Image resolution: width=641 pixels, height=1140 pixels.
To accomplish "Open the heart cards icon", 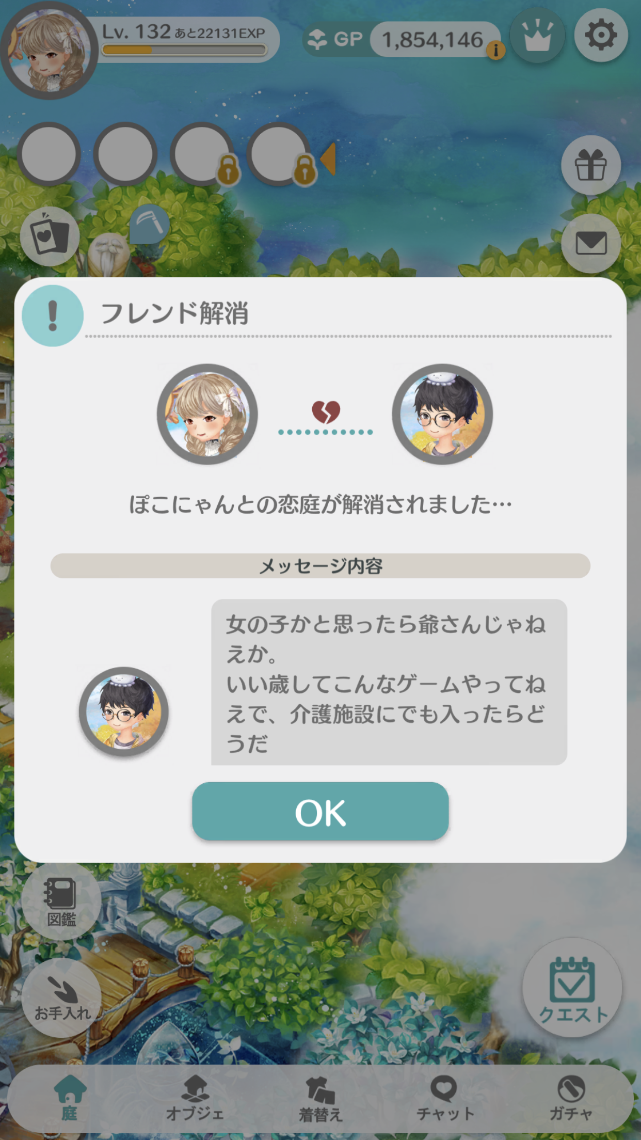I will (50, 237).
